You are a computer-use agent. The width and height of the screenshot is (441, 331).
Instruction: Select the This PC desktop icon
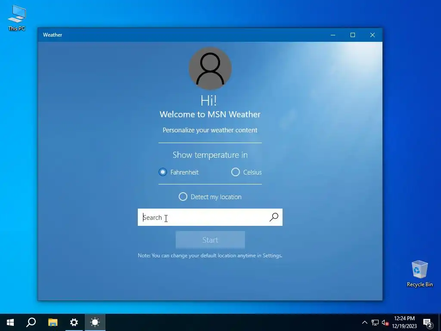coord(17,18)
